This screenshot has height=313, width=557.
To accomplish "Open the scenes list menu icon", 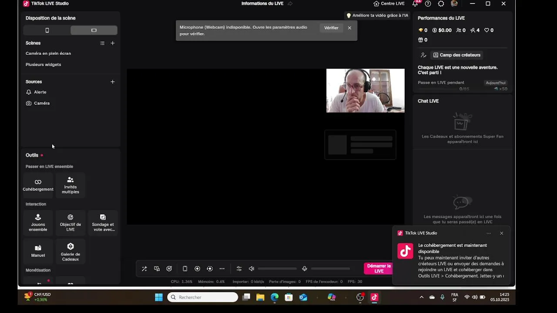I will pyautogui.click(x=102, y=43).
